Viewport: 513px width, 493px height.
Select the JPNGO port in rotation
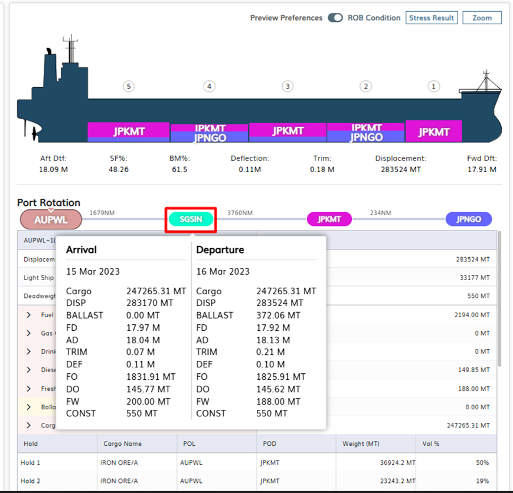coord(468,219)
